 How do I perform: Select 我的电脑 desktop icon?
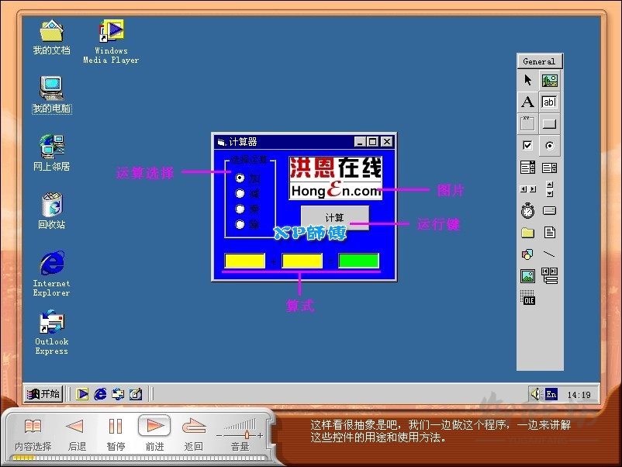point(51,95)
